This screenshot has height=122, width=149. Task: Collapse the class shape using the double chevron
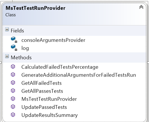click(x=141, y=7)
